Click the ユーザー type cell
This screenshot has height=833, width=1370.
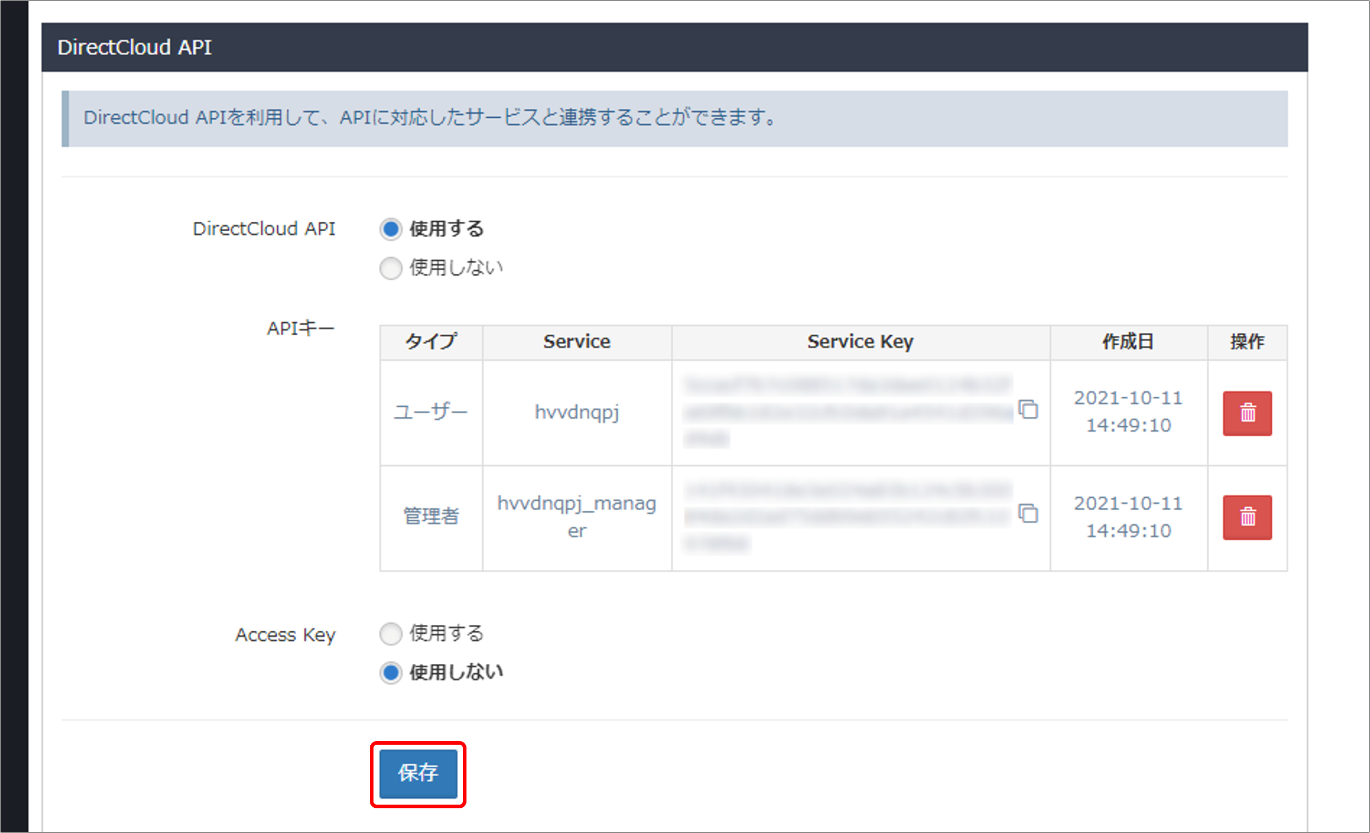click(431, 413)
